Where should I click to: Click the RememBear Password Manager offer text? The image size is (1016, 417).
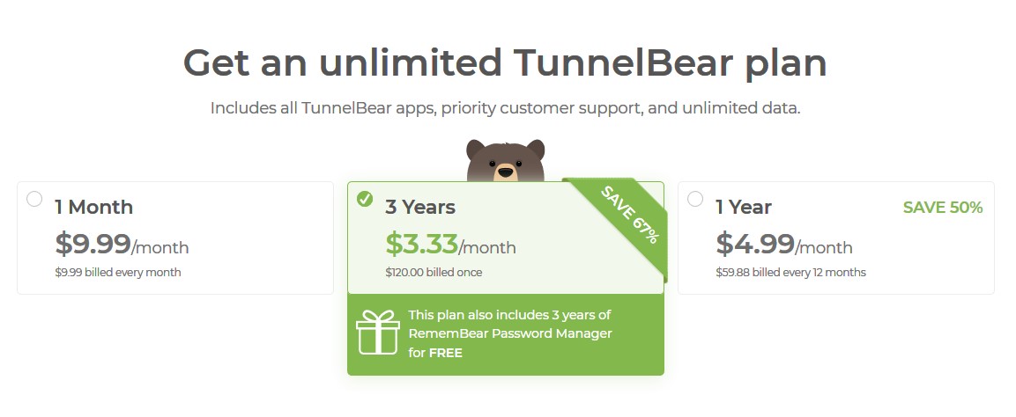[510, 333]
